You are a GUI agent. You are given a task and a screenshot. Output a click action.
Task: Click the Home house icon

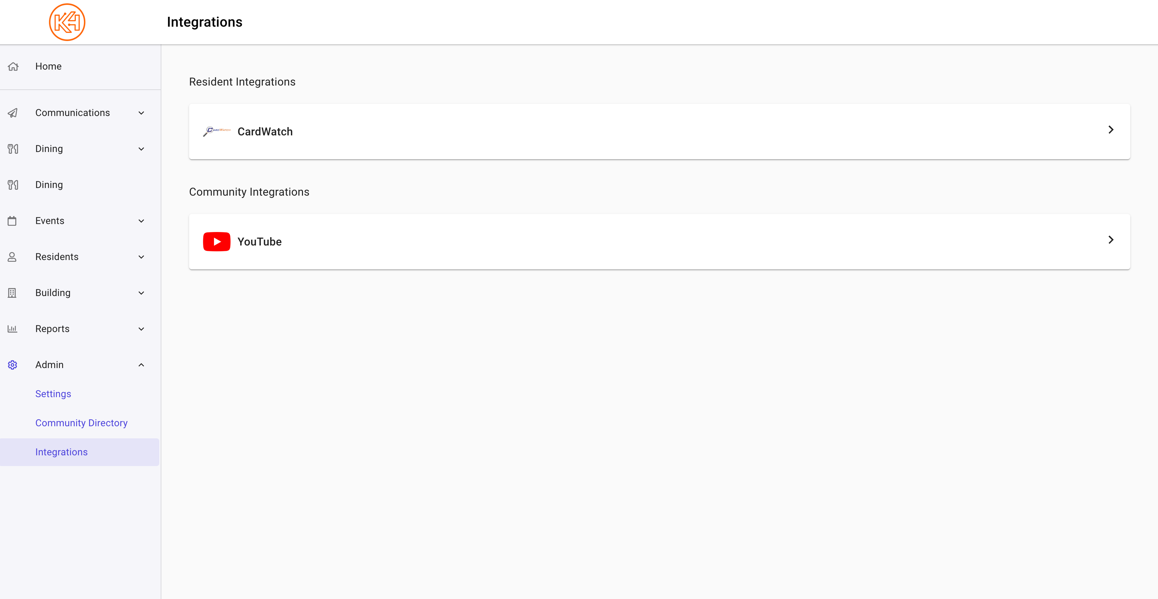pyautogui.click(x=13, y=66)
